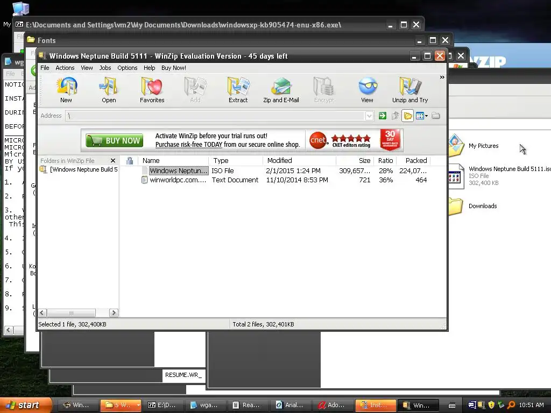Open the Help menu in WinZip
The height and width of the screenshot is (413, 551).
150,68
